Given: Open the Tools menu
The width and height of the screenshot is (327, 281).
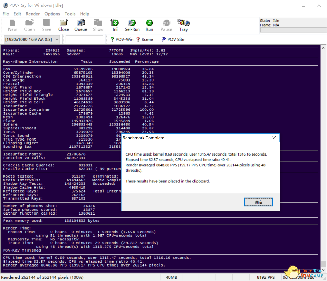Looking at the screenshot, I should pos(70,14).
